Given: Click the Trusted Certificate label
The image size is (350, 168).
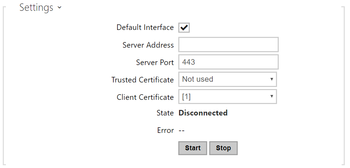Looking at the screenshot, I should point(143,80).
